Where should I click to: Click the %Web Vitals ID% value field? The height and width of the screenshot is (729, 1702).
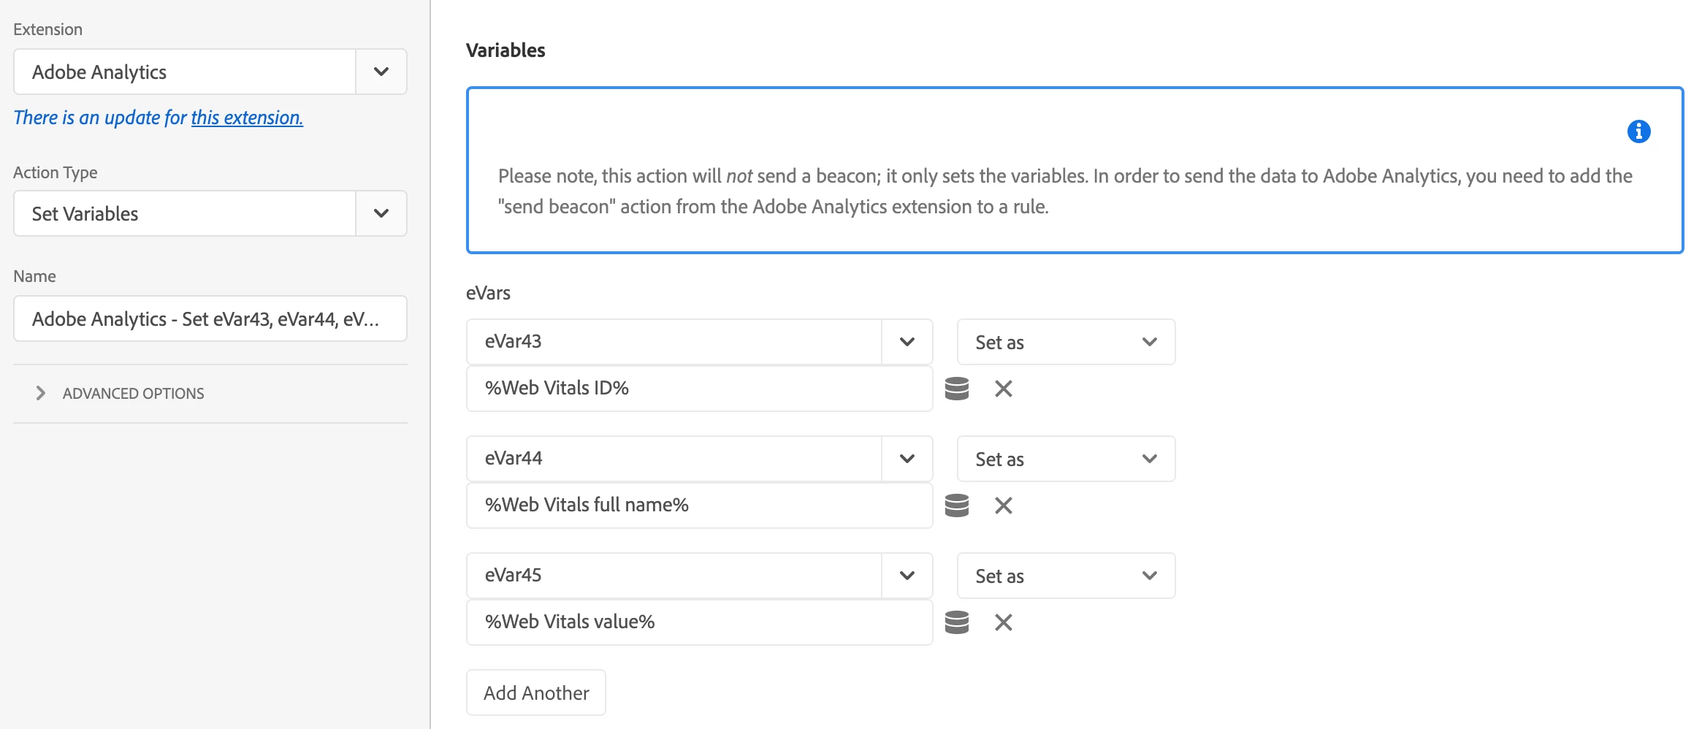pyautogui.click(x=699, y=389)
